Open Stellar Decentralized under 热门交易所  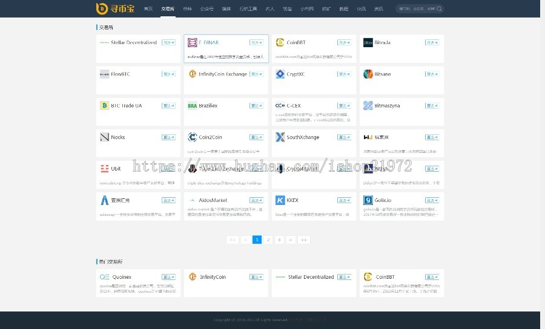tap(311, 277)
